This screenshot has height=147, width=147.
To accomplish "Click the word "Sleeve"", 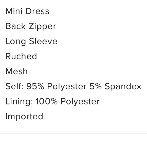I will pyautogui.click(x=43, y=41).
